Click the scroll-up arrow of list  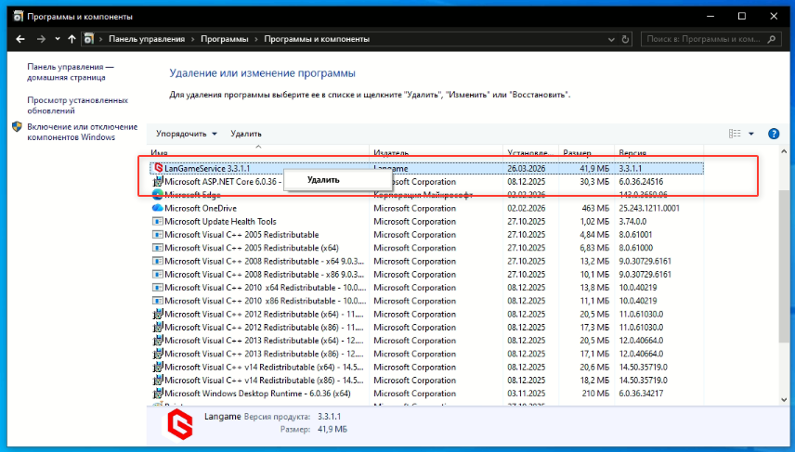click(784, 151)
